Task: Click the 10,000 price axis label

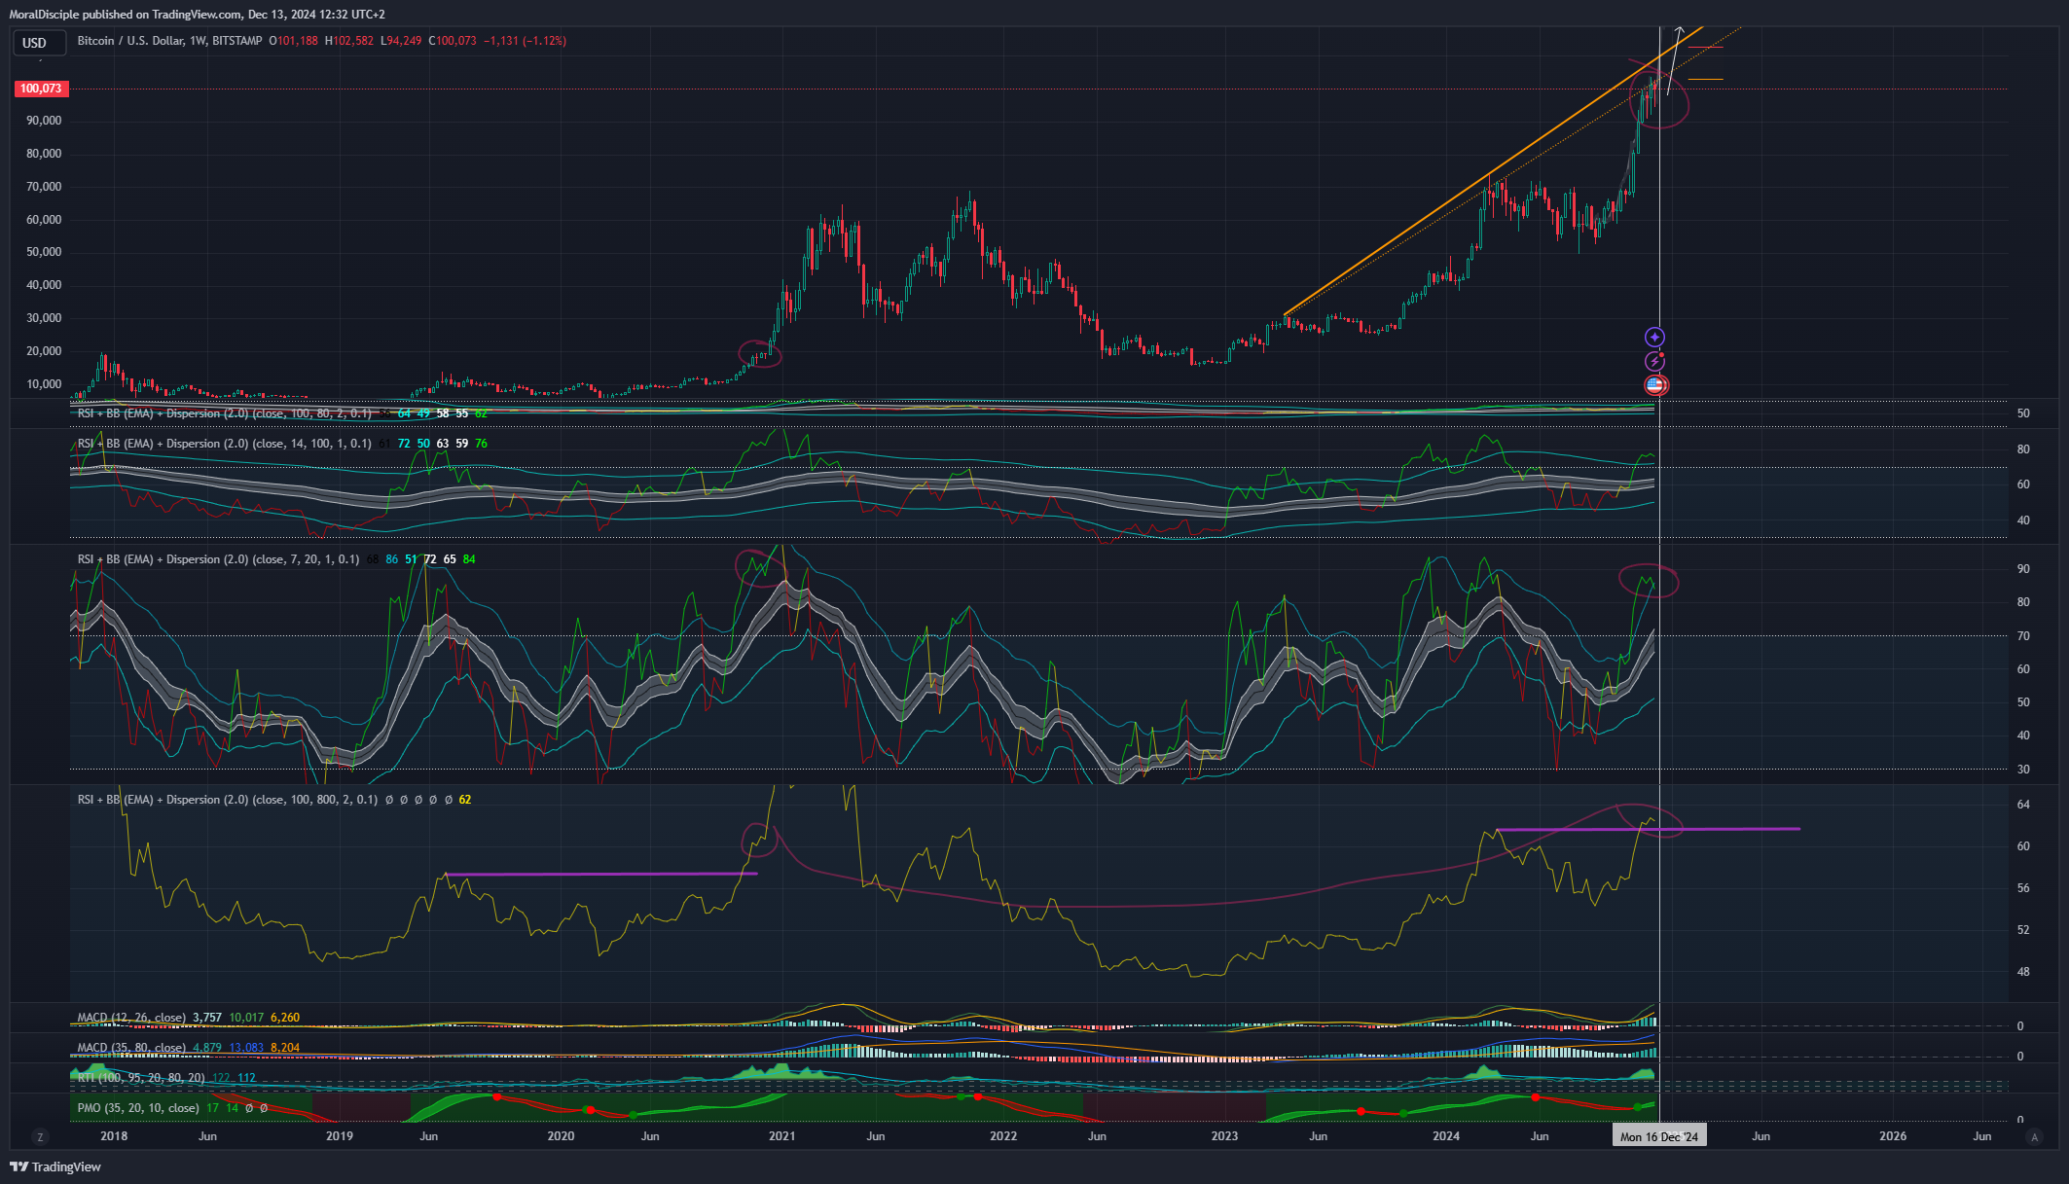Action: tap(44, 384)
